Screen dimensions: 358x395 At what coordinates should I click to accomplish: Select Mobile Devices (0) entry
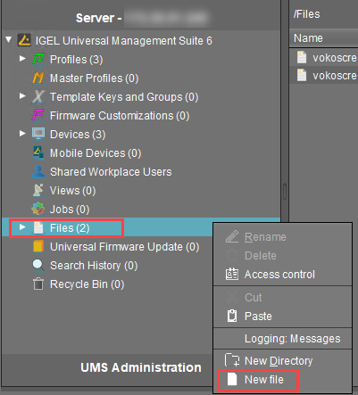click(x=96, y=153)
